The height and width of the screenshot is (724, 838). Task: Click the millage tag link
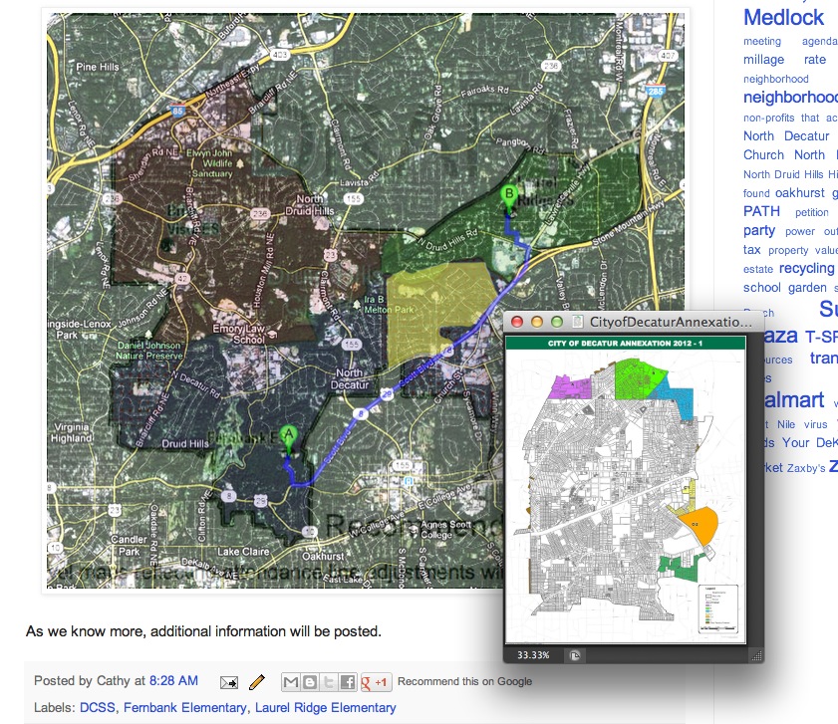tap(763, 60)
